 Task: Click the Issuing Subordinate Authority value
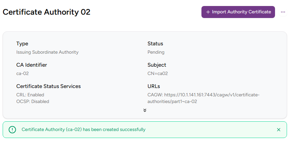pos(47,52)
